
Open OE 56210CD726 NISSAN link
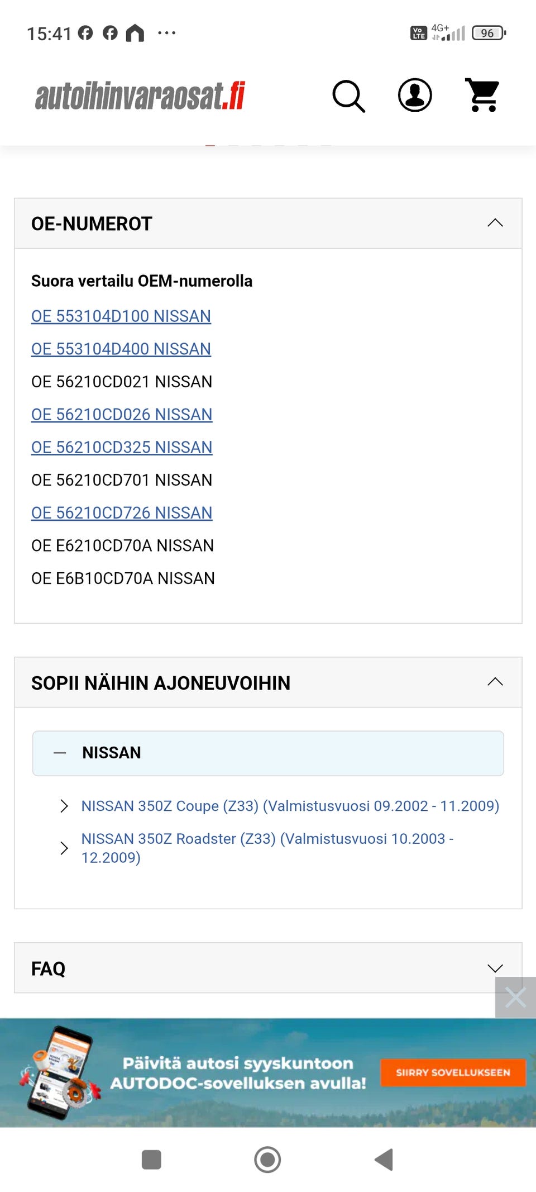[x=122, y=513]
